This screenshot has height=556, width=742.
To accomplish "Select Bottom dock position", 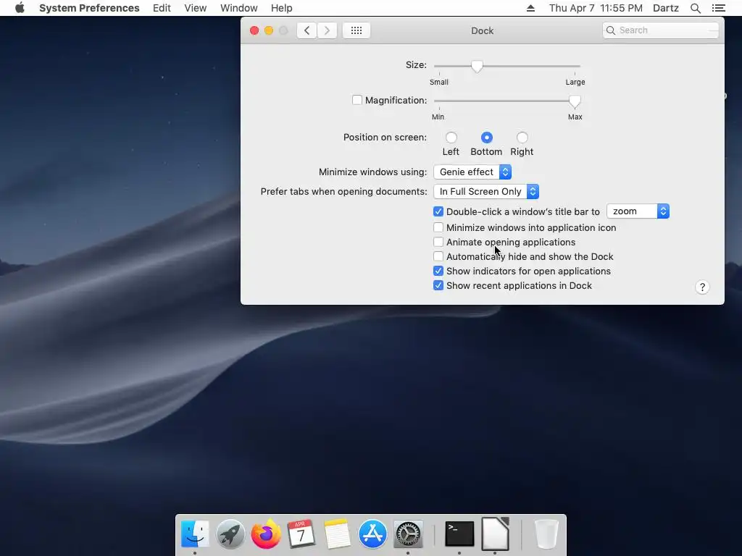I will [486, 138].
